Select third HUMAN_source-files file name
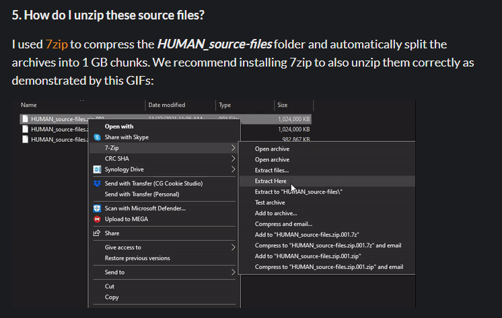502x318 pixels. click(59, 139)
